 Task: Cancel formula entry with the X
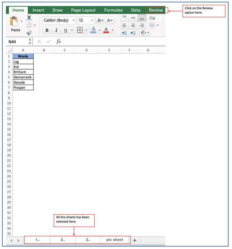click(39, 41)
